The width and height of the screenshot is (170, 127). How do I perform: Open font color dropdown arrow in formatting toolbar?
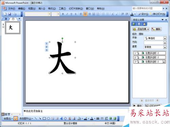coord(135,14)
